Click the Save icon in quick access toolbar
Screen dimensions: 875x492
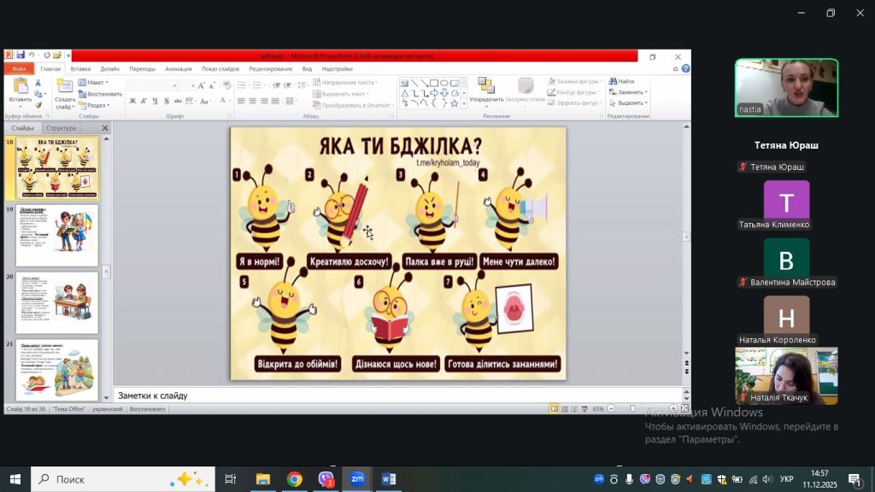point(19,56)
